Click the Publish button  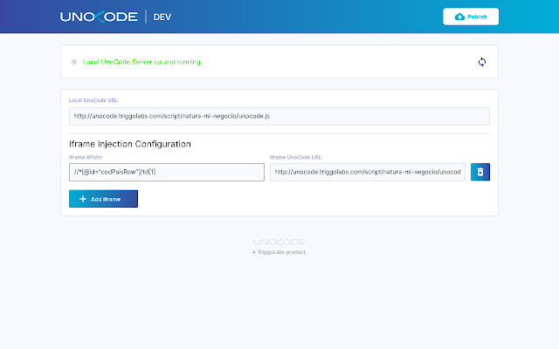point(471,17)
